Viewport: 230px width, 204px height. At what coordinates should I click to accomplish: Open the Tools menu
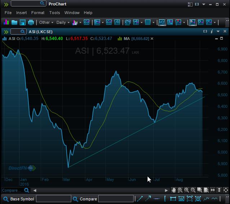[54, 13]
